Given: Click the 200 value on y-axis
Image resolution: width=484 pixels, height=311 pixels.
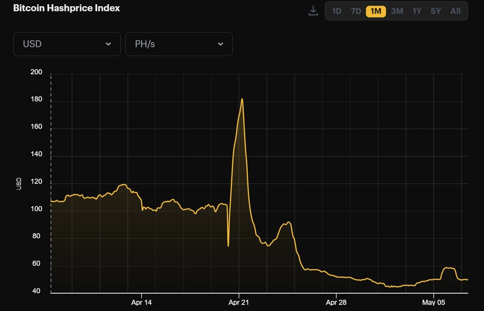Looking at the screenshot, I should tap(36, 72).
